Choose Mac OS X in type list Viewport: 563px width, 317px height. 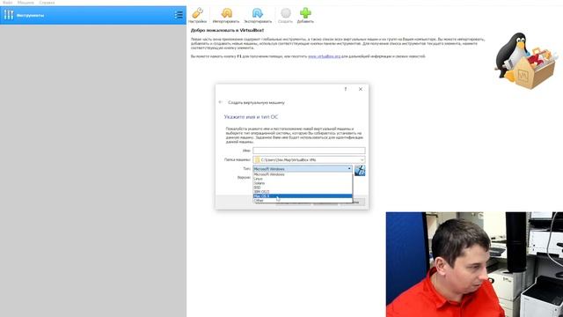coord(303,195)
